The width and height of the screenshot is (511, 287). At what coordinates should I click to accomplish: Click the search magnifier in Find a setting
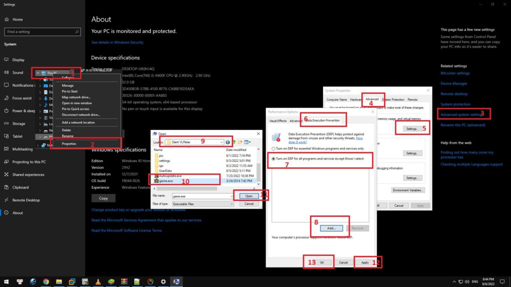tap(77, 32)
